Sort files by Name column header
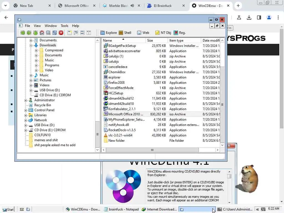This screenshot has height=213, width=284. click(124, 40)
